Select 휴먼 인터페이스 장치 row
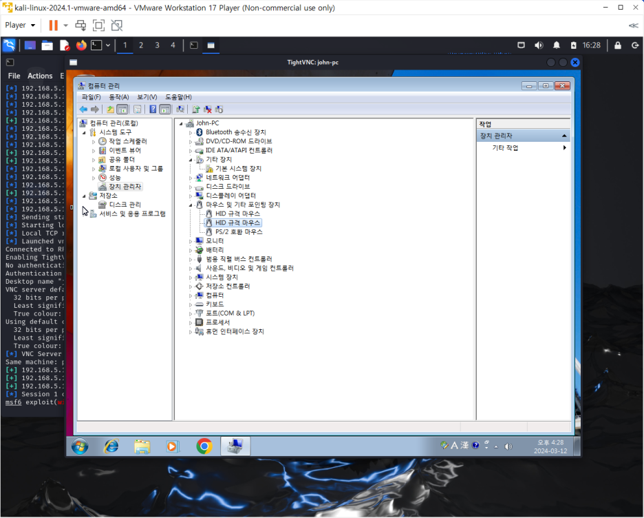 coord(235,331)
